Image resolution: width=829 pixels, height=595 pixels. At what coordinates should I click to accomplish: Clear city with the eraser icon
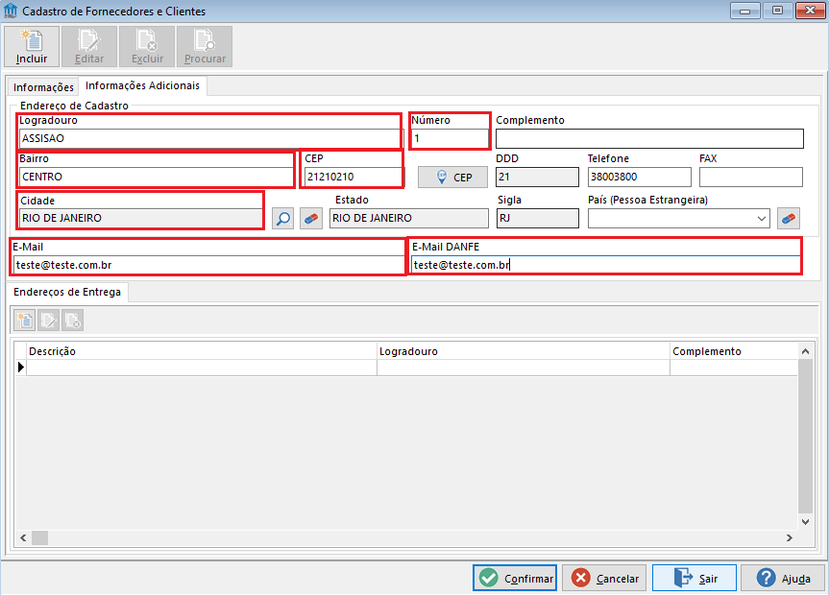coord(311,218)
